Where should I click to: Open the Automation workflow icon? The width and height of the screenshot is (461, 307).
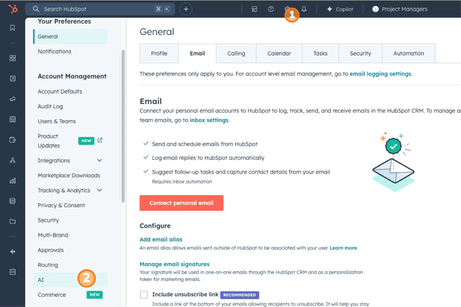click(x=12, y=160)
